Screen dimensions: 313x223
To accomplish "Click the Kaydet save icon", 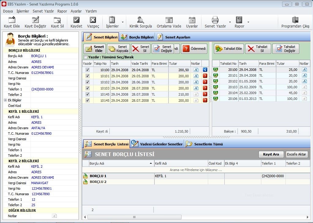I will pyautogui.click(x=76, y=20).
